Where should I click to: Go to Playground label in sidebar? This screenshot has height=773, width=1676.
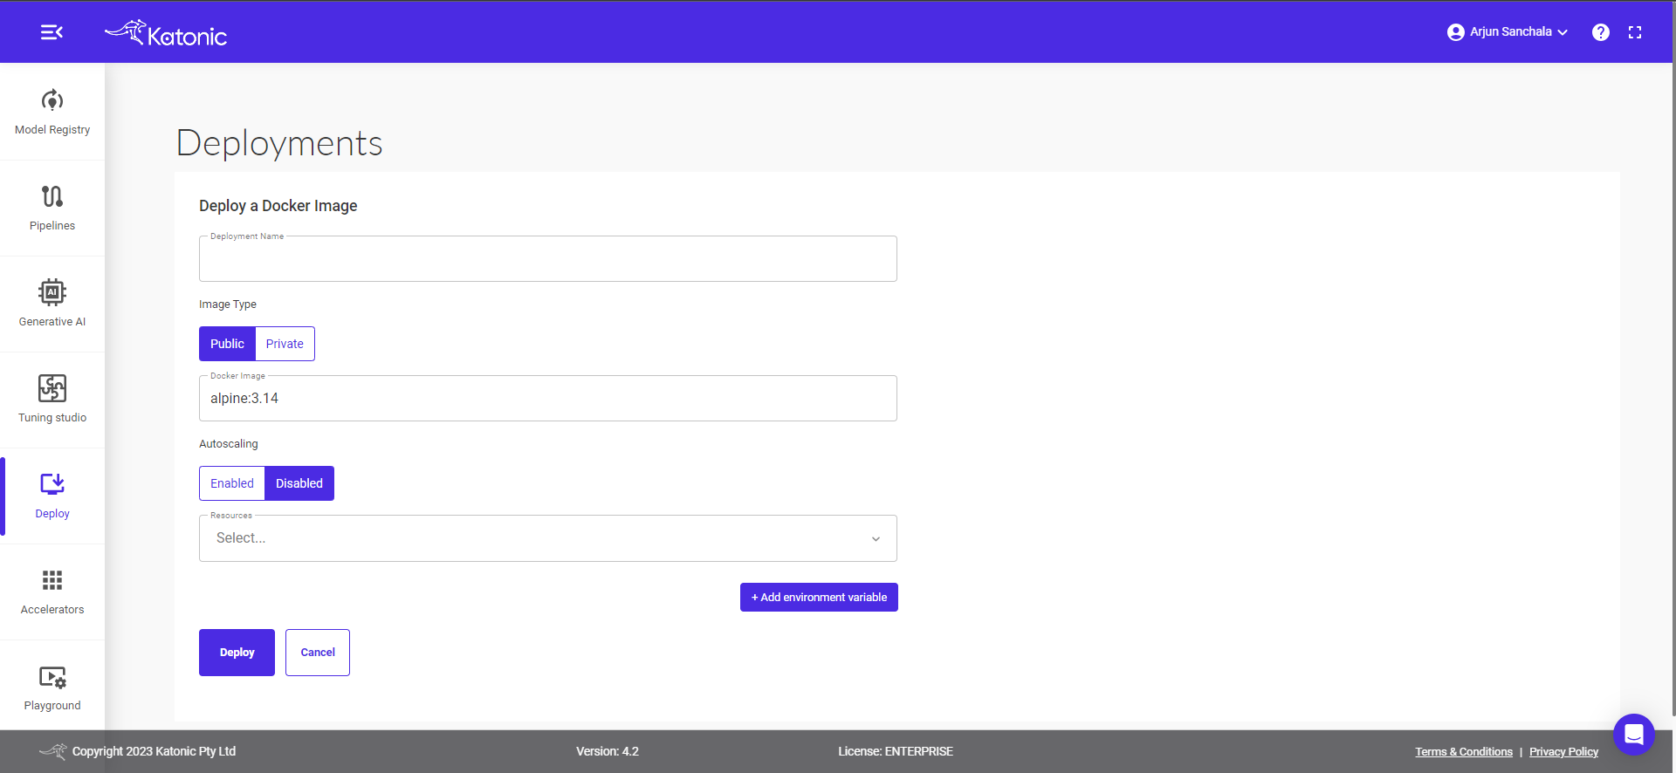(x=52, y=706)
